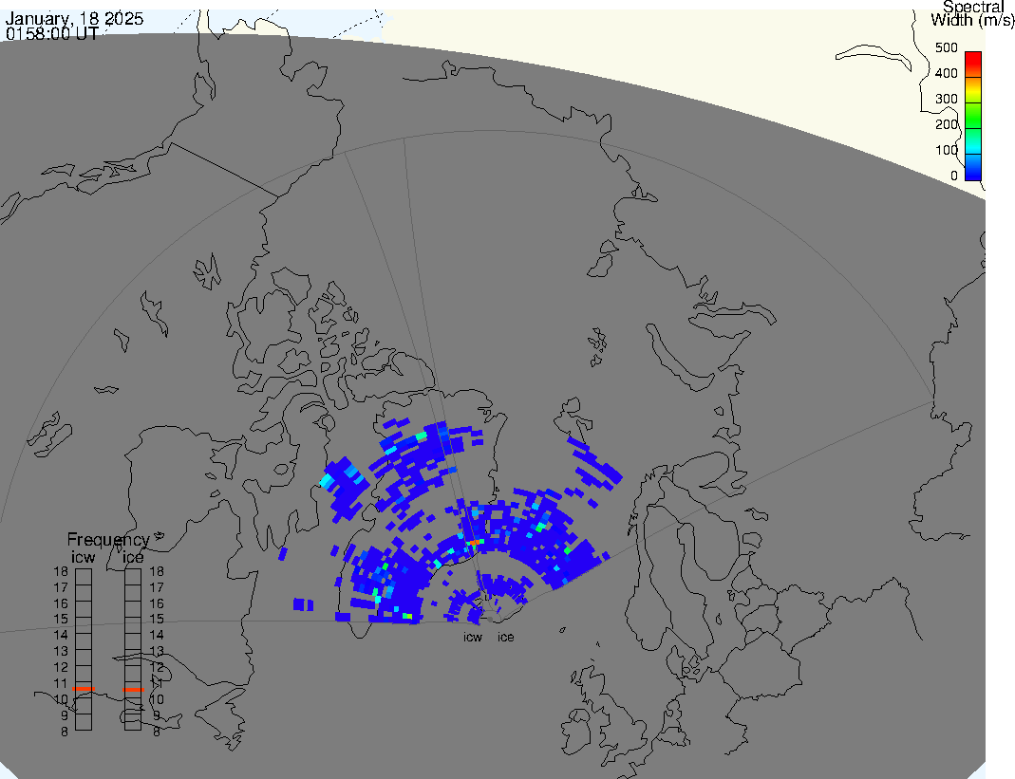This screenshot has height=779, width=1015.
Task: Click the "icw" radar station label on the map
Action: point(473,638)
